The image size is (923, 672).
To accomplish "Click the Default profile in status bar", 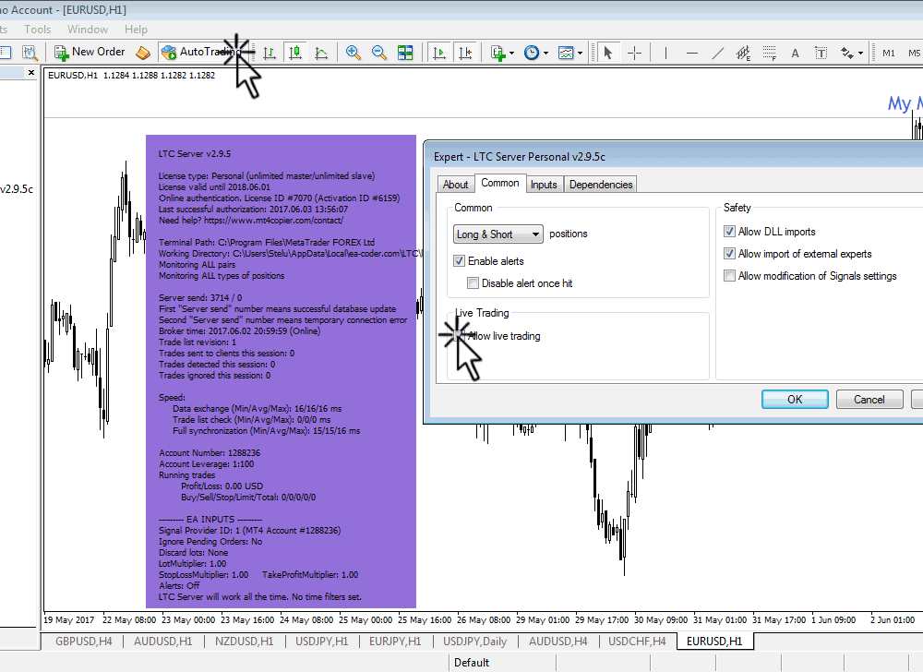I will pyautogui.click(x=472, y=663).
